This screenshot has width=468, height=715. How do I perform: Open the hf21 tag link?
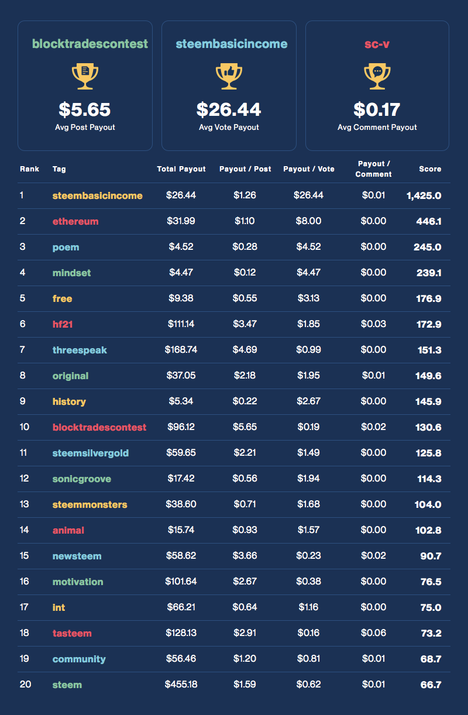coord(64,324)
